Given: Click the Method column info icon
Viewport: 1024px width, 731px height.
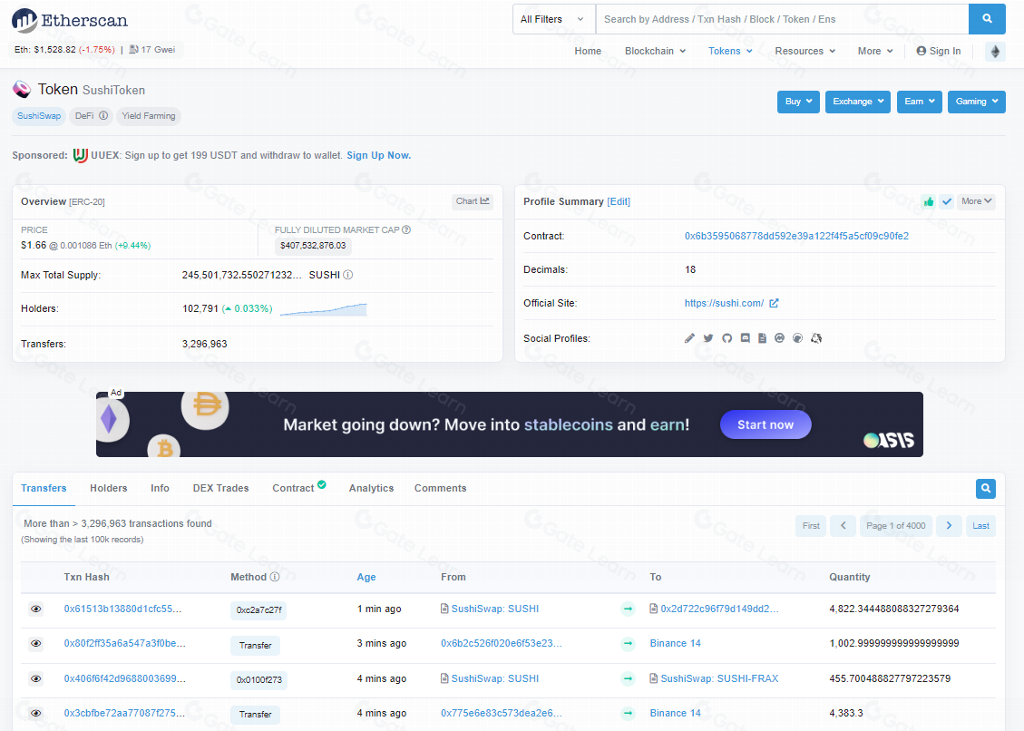Looking at the screenshot, I should (275, 577).
